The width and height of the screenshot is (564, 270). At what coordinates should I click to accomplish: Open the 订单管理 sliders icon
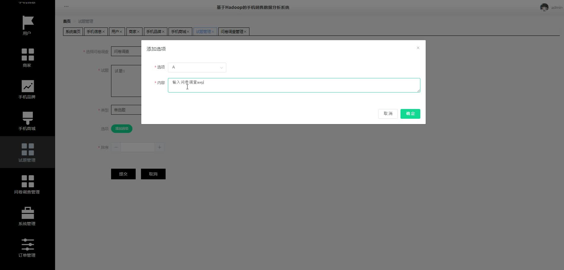coord(28,244)
